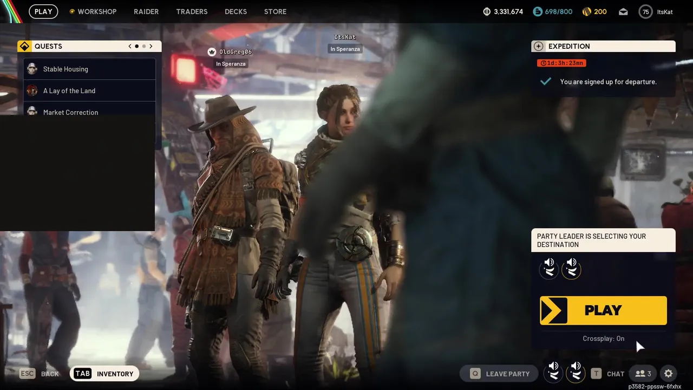Image resolution: width=693 pixels, height=390 pixels.
Task: Click the signed up for departure checkmark
Action: click(546, 82)
